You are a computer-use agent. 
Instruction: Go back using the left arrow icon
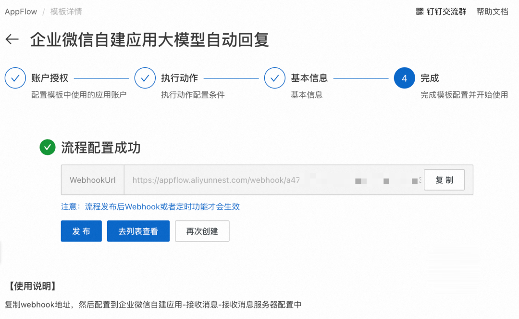click(12, 39)
